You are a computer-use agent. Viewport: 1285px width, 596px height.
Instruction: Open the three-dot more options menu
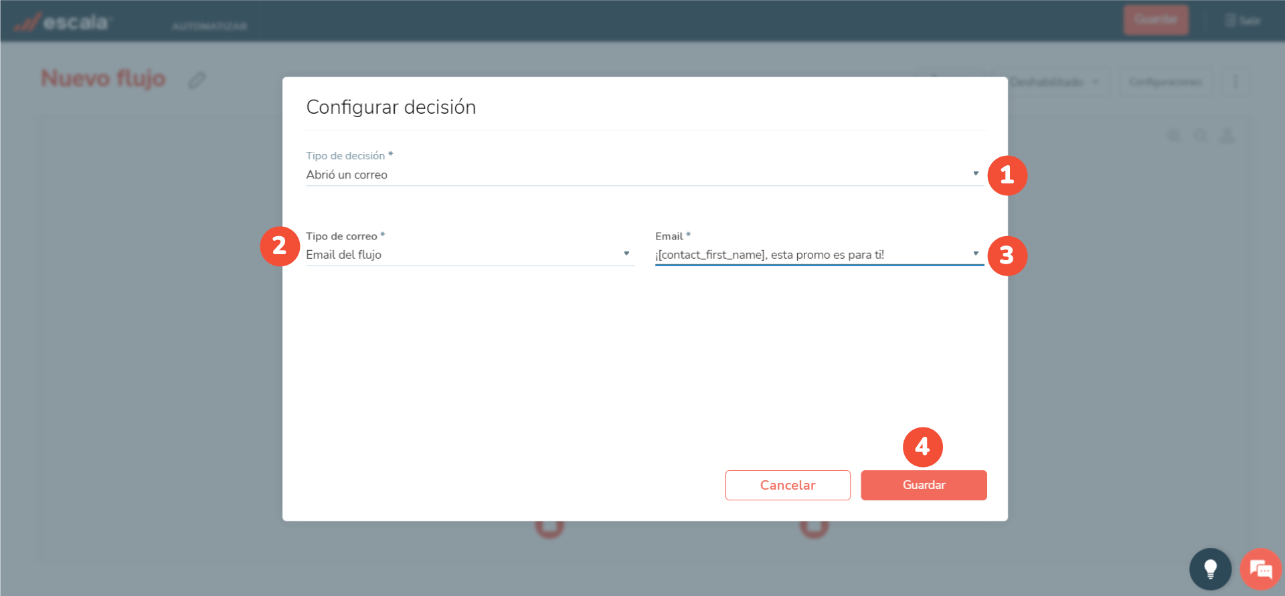click(x=1235, y=82)
